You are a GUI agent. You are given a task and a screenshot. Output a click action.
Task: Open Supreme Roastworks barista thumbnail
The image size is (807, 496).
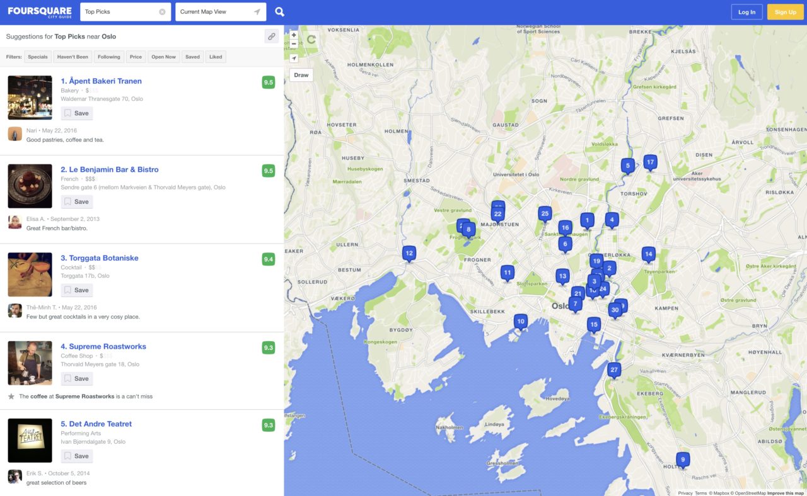[x=30, y=363]
